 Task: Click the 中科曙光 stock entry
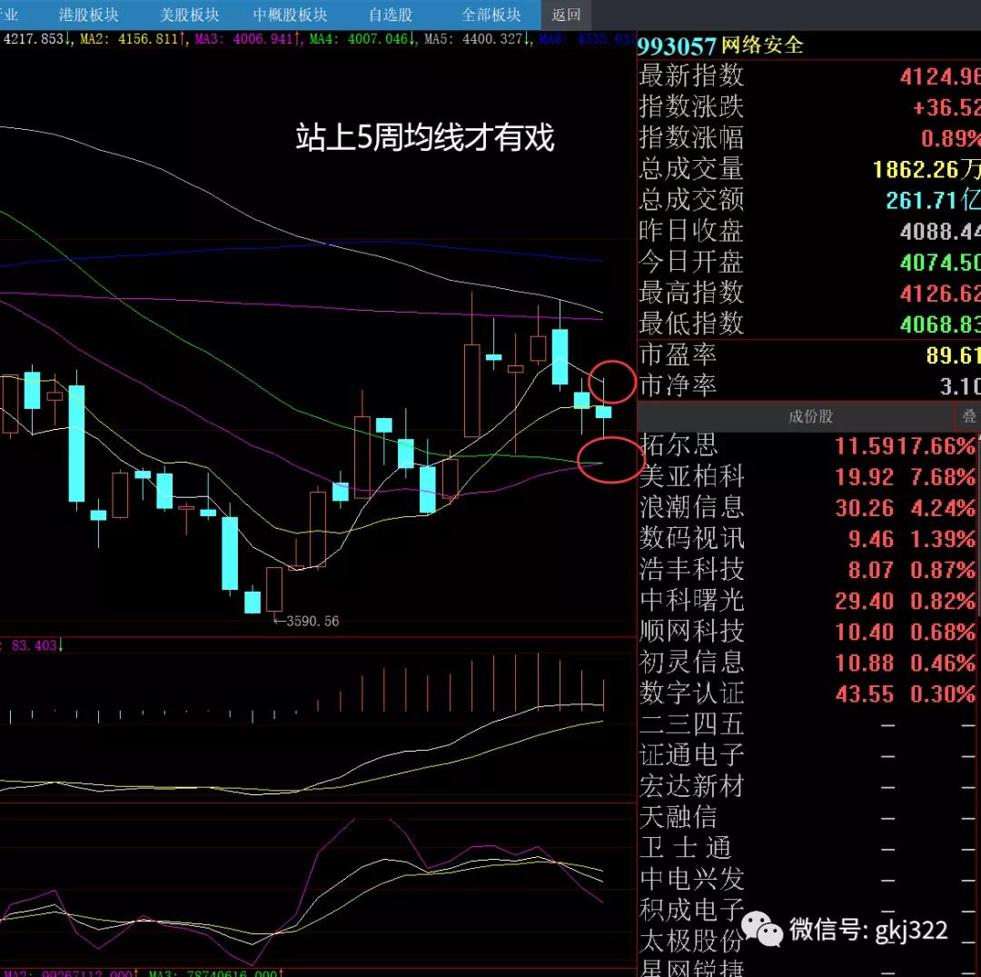692,601
